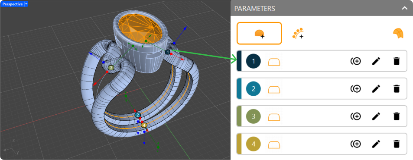Screen dimensions: 413x160
Task: Edit parameter 1 using pencil icon
Action: pyautogui.click(x=376, y=61)
